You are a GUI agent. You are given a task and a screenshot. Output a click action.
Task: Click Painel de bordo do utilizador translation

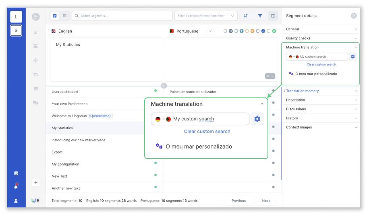(193, 92)
